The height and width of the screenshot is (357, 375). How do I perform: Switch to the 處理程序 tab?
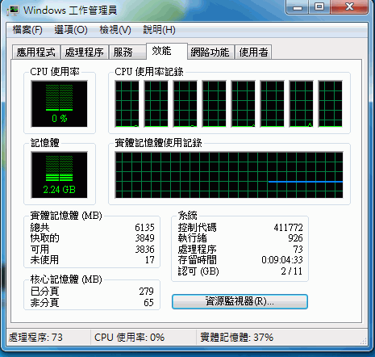click(85, 52)
